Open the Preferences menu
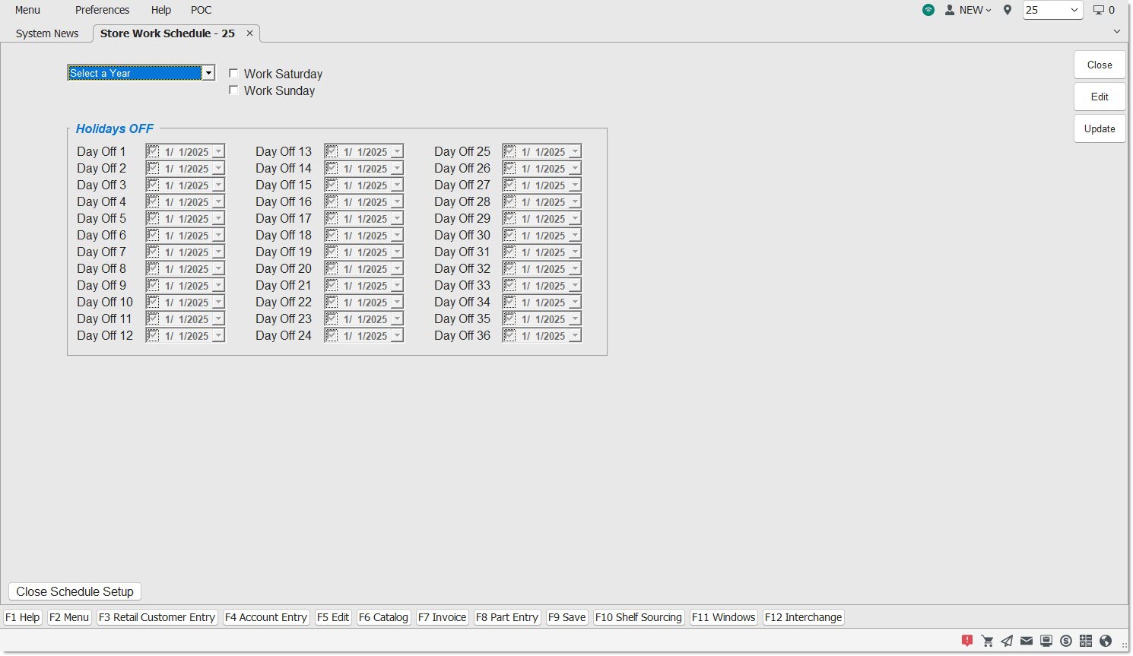The height and width of the screenshot is (656, 1133). [x=102, y=10]
